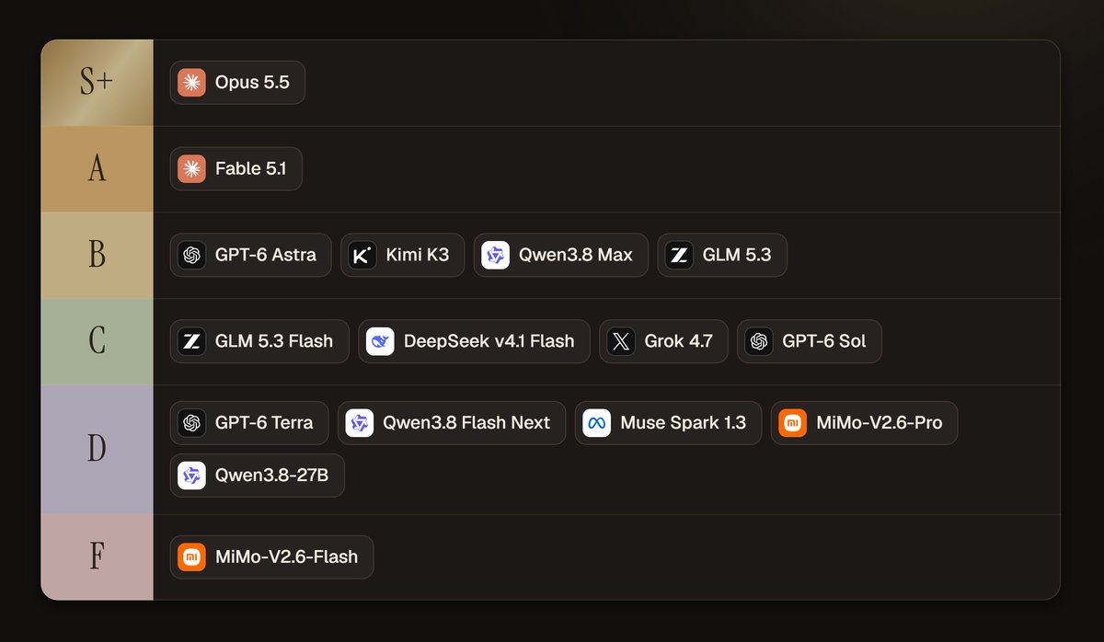Screen dimensions: 1104x642
Task: Select the Grok 4.7 label
Action: 679,341
